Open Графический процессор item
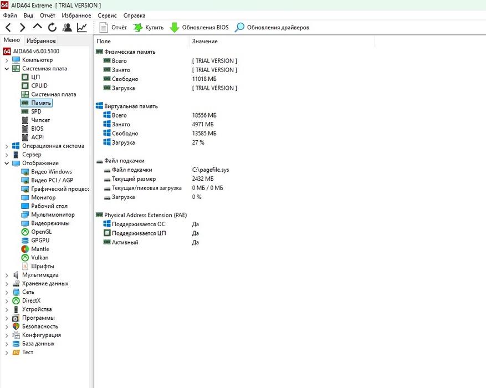 pyautogui.click(x=55, y=188)
